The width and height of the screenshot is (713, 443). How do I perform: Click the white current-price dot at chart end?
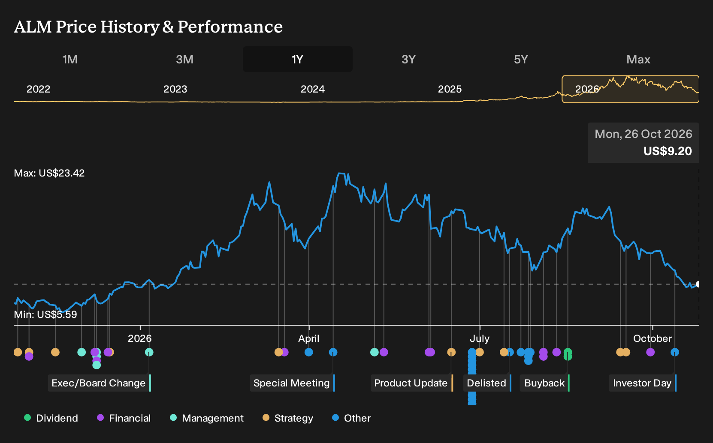pos(698,284)
